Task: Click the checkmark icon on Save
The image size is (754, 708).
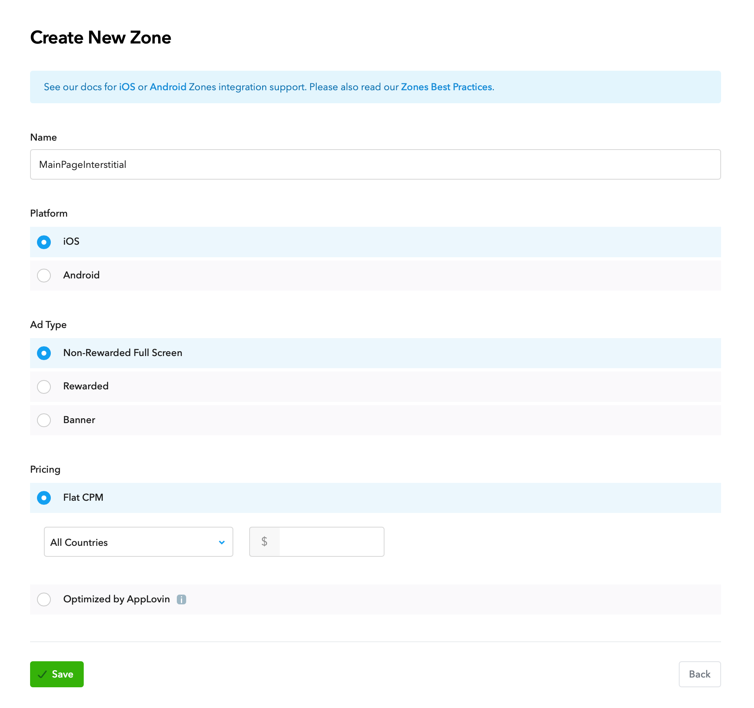Action: point(42,674)
